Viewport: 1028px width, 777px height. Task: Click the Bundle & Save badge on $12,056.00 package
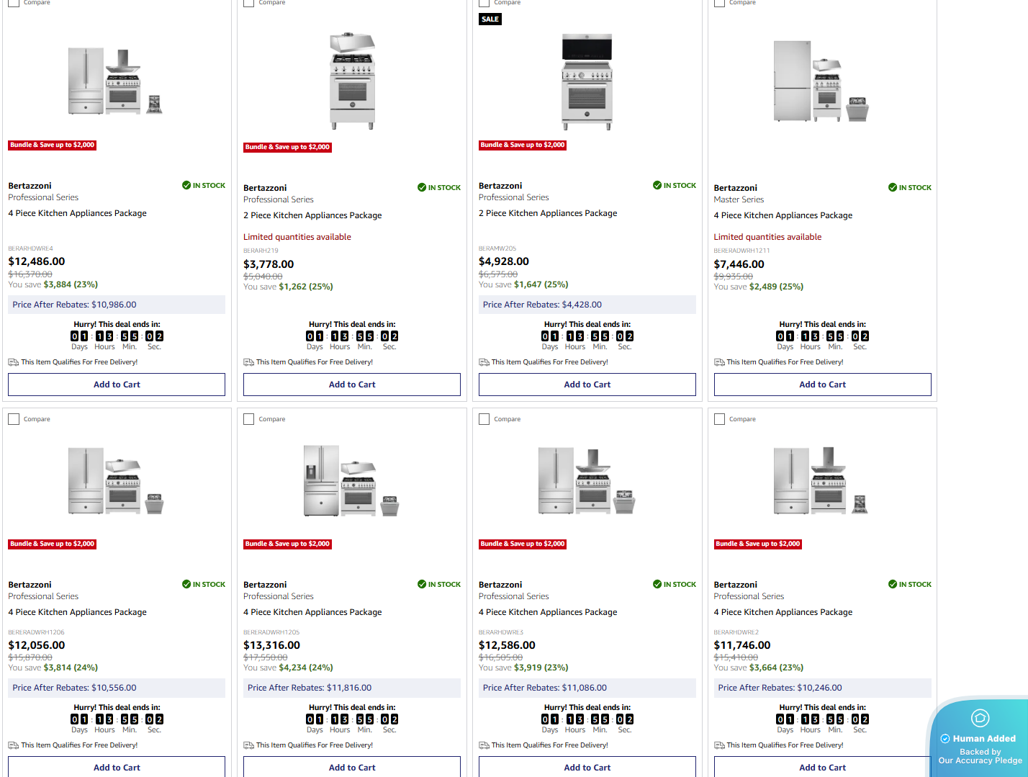point(52,544)
